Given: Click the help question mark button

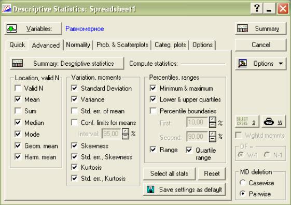Looking at the screenshot, I should coord(257,8).
